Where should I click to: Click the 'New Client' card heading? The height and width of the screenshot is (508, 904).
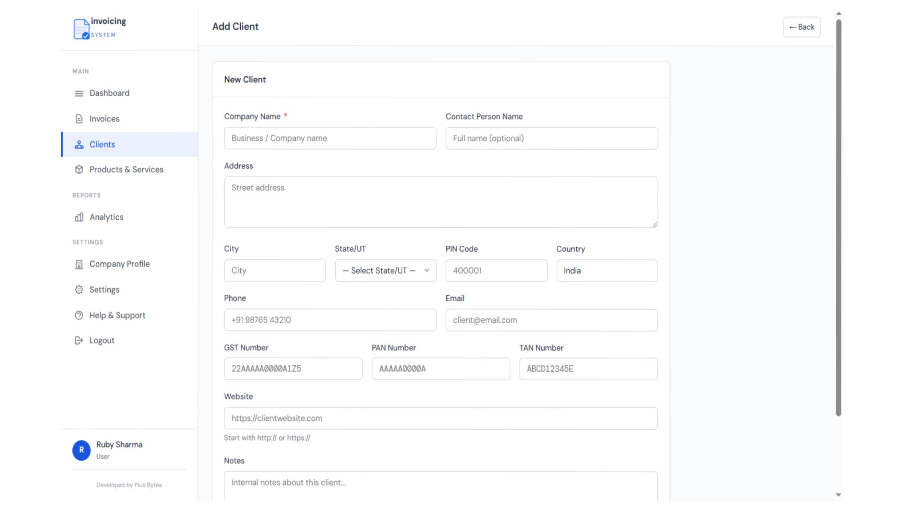[x=245, y=80]
